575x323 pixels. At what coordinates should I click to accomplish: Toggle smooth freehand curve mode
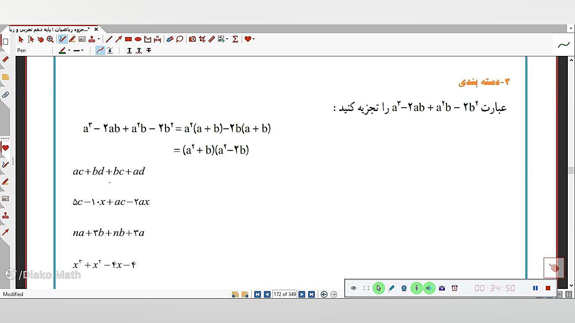pos(100,50)
